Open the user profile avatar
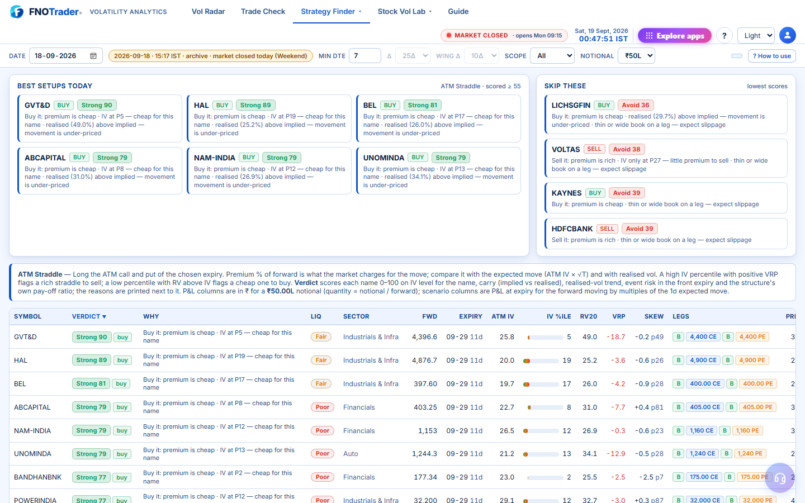The image size is (805, 503). pos(787,35)
